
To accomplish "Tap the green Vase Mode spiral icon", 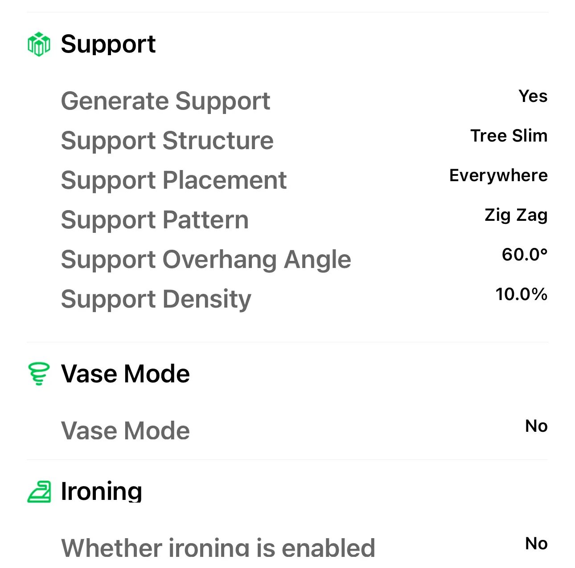I will coord(39,374).
